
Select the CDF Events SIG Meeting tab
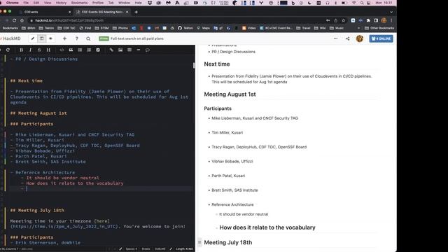102,12
